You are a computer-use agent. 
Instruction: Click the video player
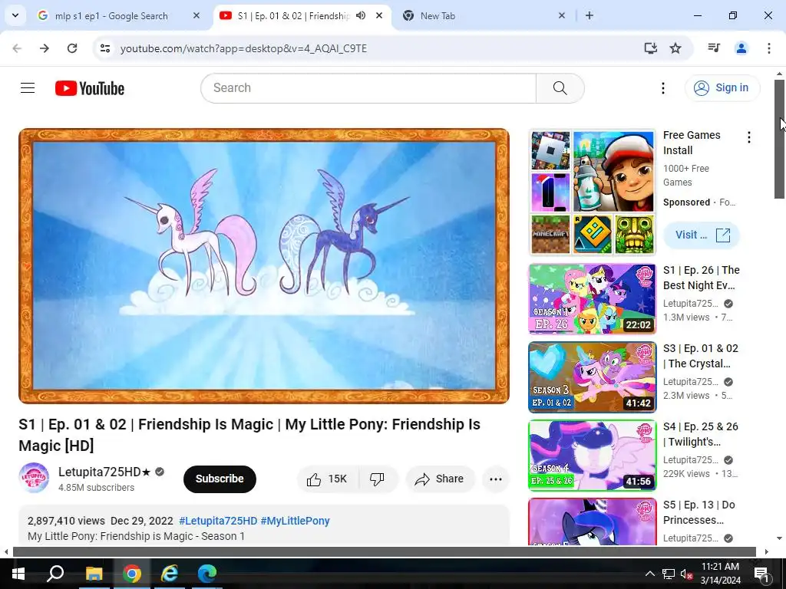[264, 266]
